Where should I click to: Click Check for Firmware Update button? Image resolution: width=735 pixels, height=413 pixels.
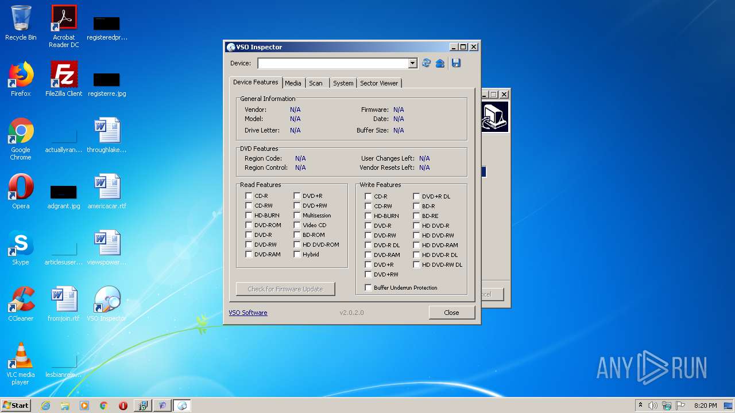coord(285,289)
